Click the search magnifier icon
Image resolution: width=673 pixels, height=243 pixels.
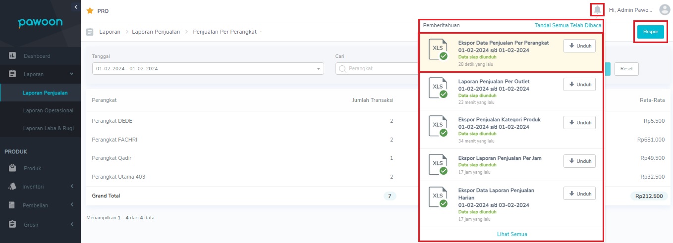(x=342, y=69)
